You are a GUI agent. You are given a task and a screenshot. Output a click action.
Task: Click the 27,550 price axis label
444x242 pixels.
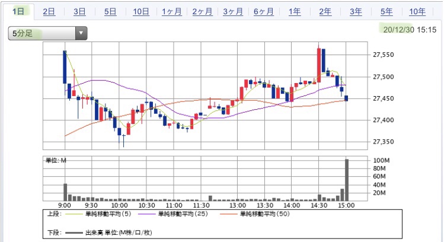click(x=383, y=55)
